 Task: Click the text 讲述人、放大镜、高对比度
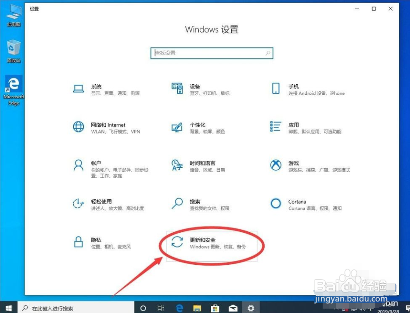pyautogui.click(x=117, y=209)
